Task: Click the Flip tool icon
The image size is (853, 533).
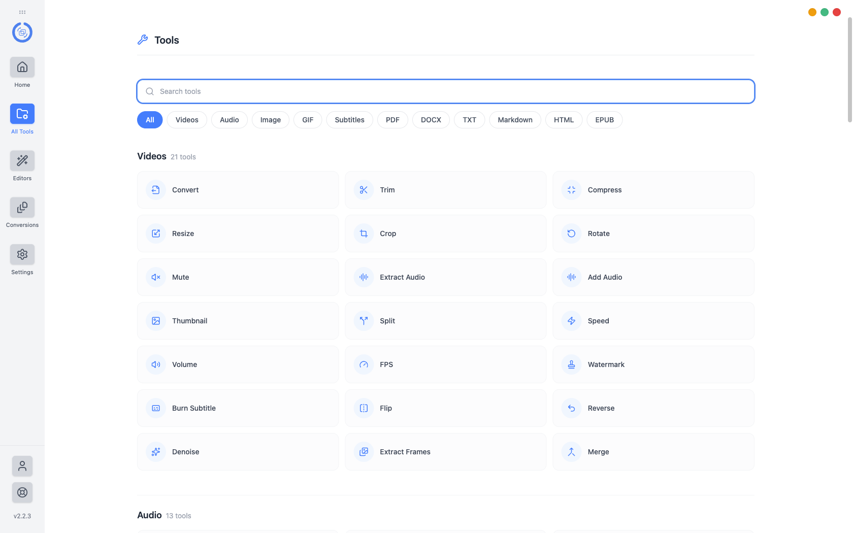Action: (x=364, y=408)
